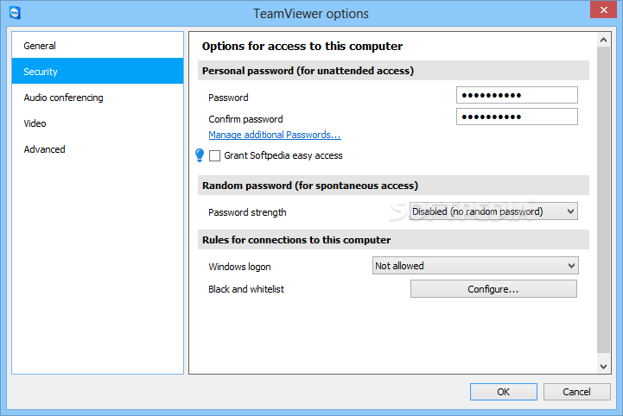
Task: Click Manage additional Passwords link
Action: point(275,135)
